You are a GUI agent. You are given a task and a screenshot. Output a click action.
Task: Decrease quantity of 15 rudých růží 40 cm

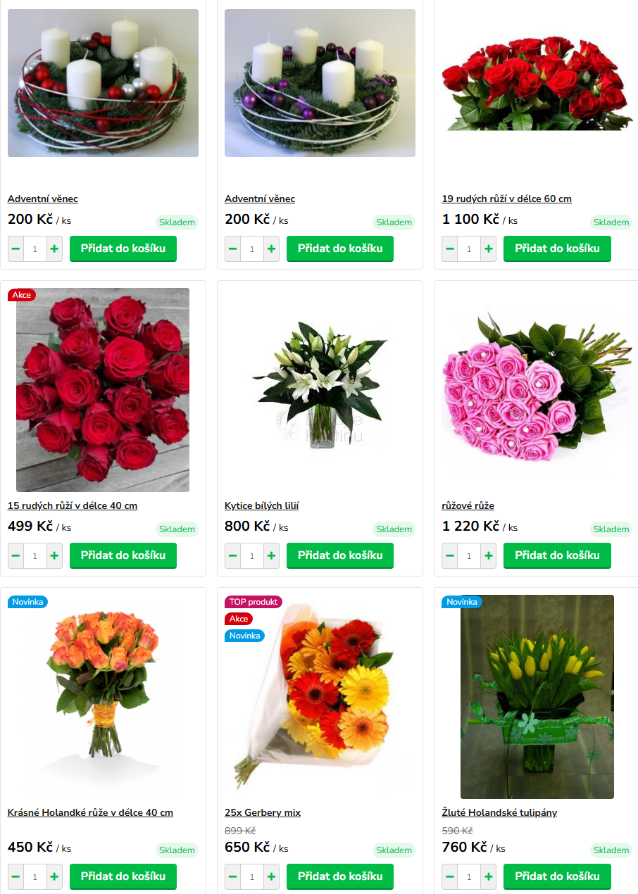tap(15, 556)
